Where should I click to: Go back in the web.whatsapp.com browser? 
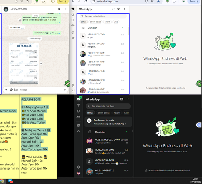73,1
